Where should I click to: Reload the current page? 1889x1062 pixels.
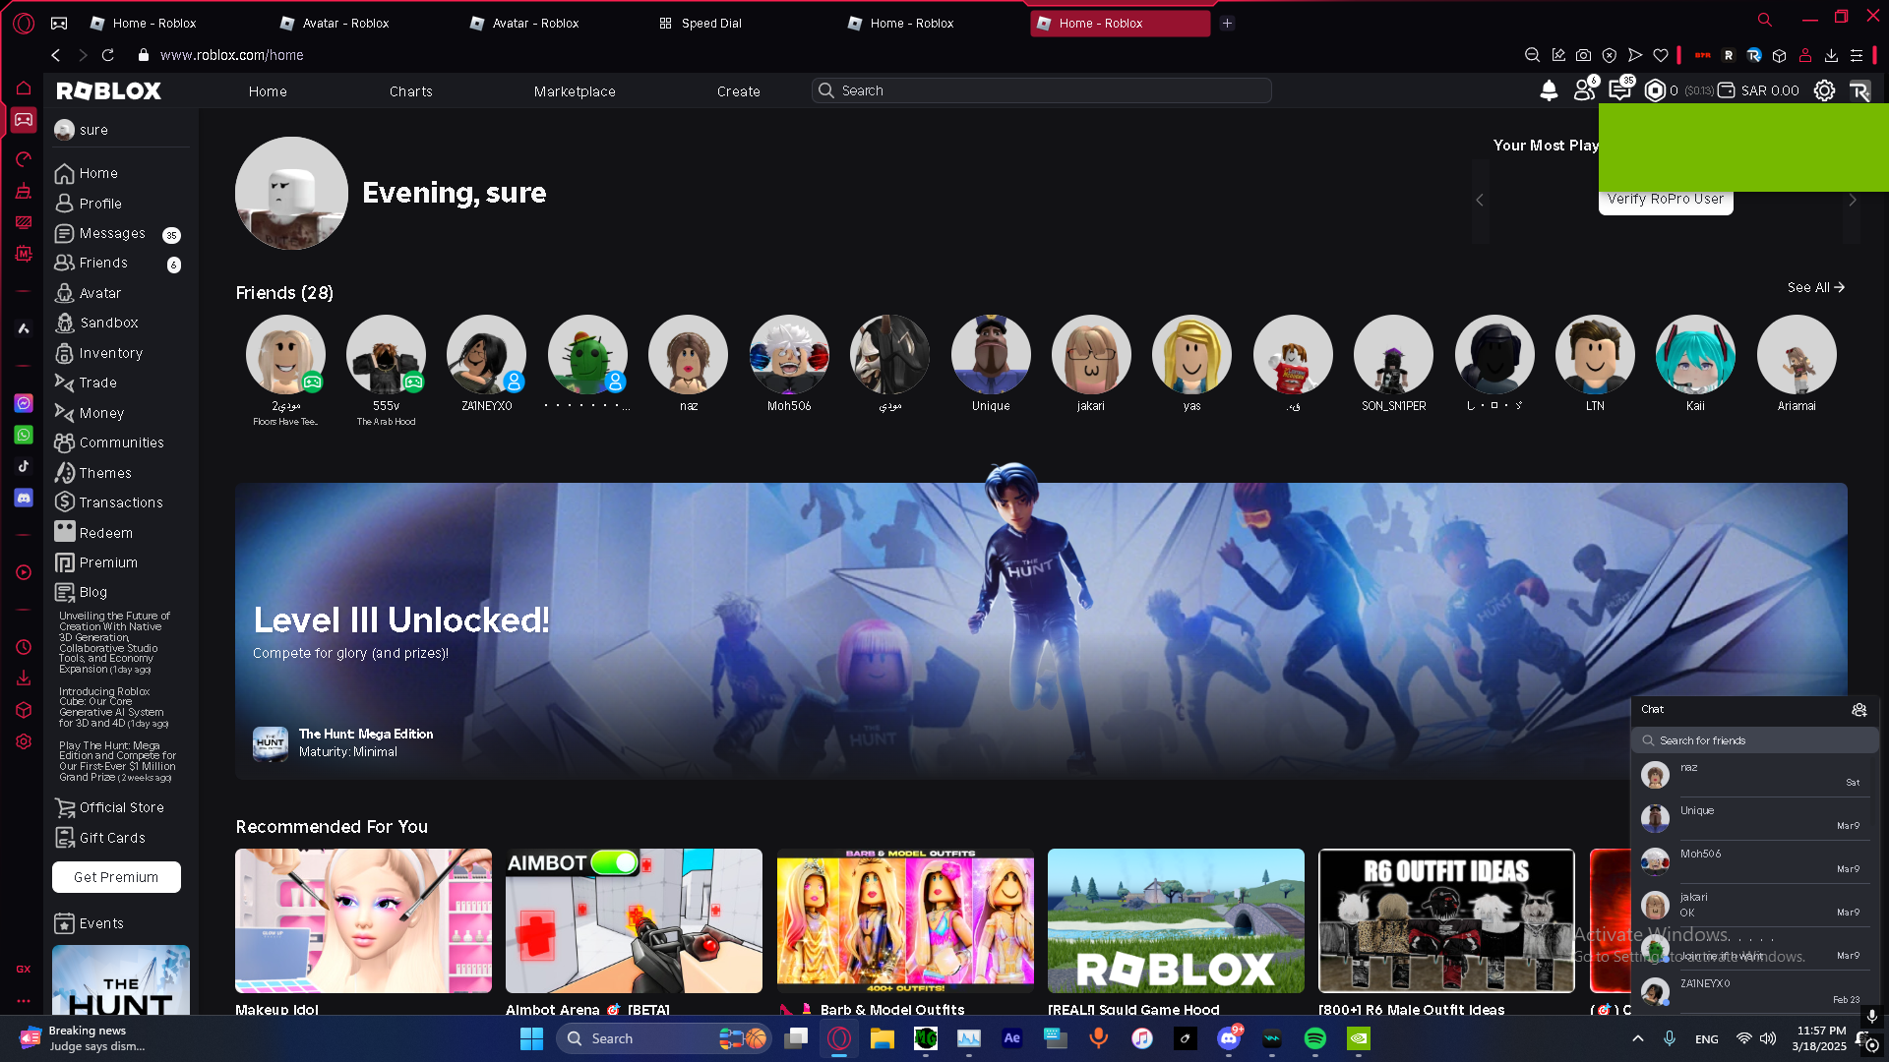(x=108, y=55)
